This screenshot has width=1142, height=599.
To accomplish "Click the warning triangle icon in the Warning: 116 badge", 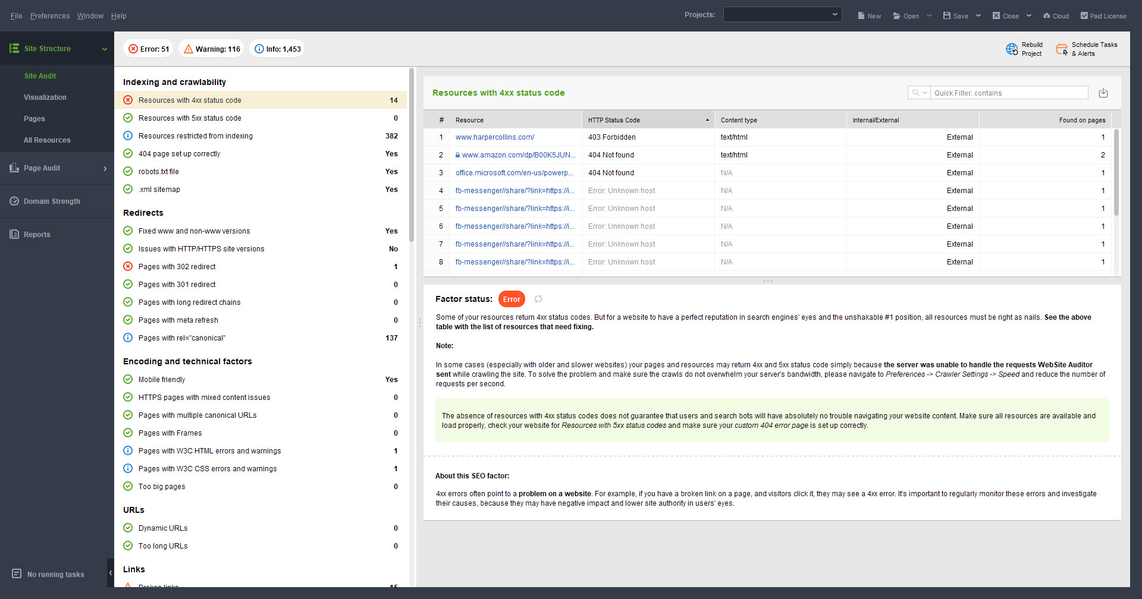I will [189, 49].
